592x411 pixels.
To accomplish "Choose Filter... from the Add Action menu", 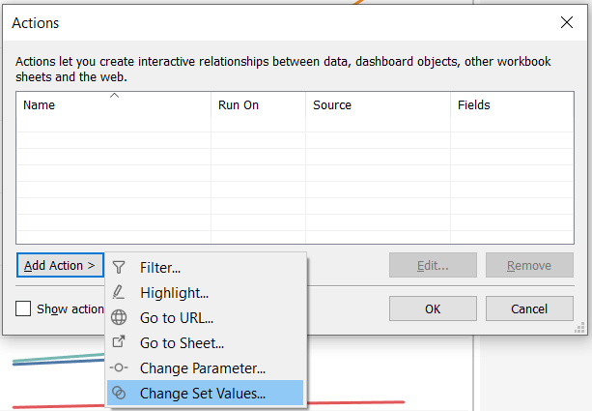I will click(206, 267).
